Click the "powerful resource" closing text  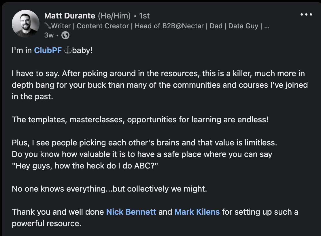click(46, 224)
